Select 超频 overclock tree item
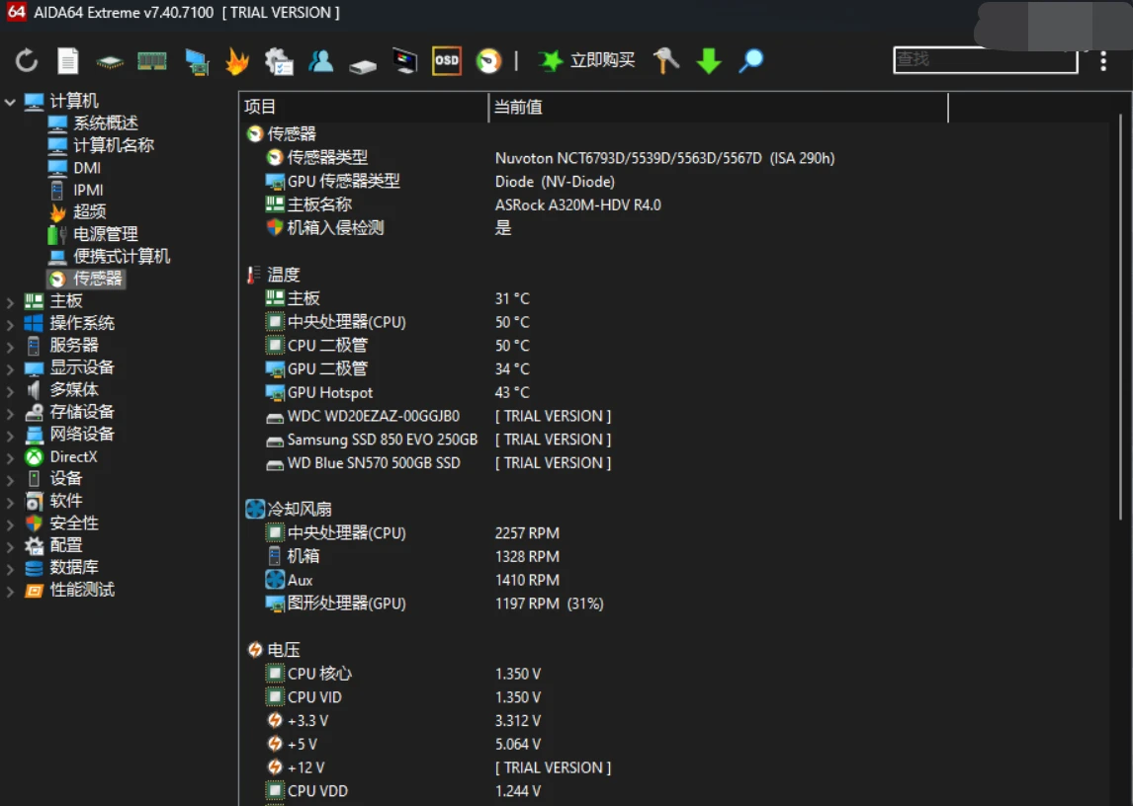Screen dimensions: 1133x806 [90, 211]
